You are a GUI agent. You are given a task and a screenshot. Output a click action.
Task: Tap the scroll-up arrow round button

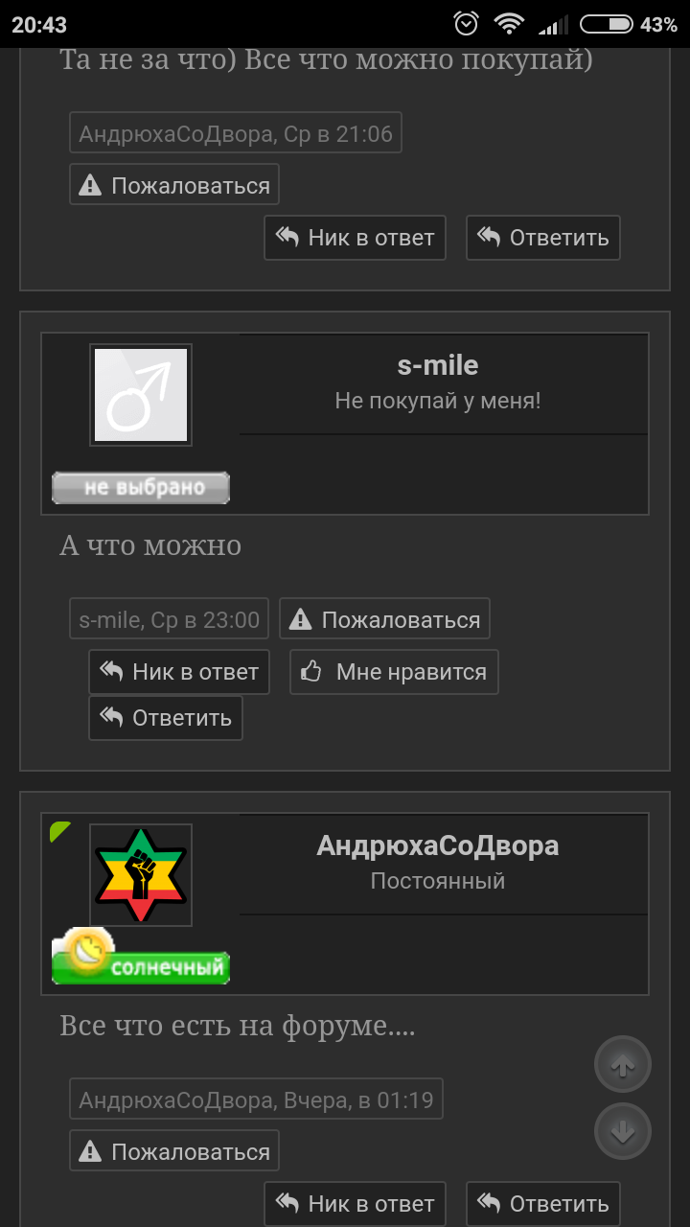coord(623,1064)
